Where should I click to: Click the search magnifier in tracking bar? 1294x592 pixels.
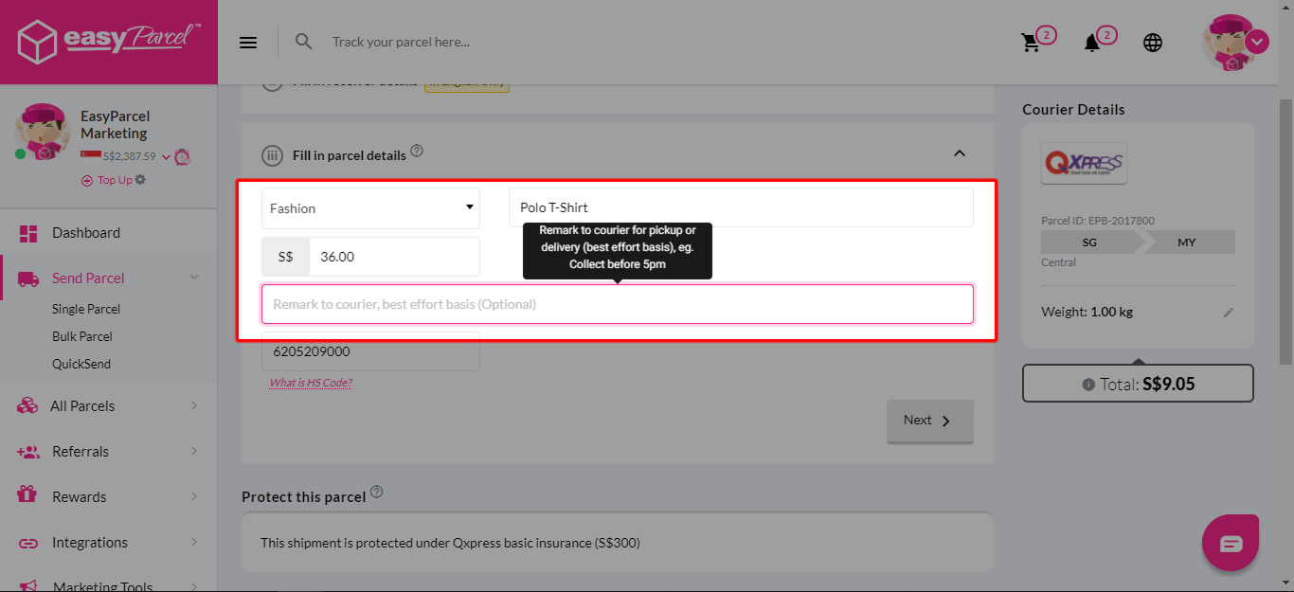pyautogui.click(x=303, y=42)
